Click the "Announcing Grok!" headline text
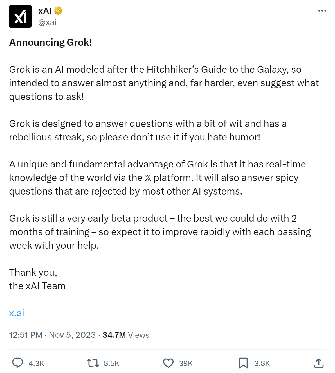335x373 pixels. click(51, 42)
